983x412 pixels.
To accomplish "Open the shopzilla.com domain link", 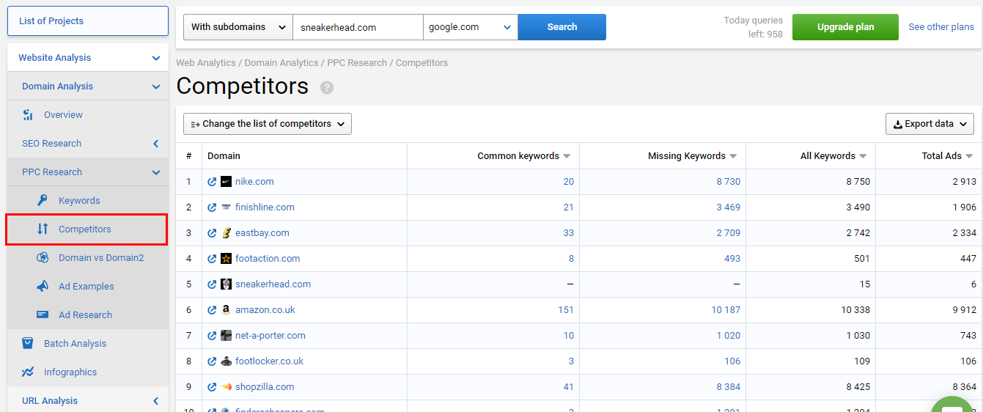I will tap(265, 387).
